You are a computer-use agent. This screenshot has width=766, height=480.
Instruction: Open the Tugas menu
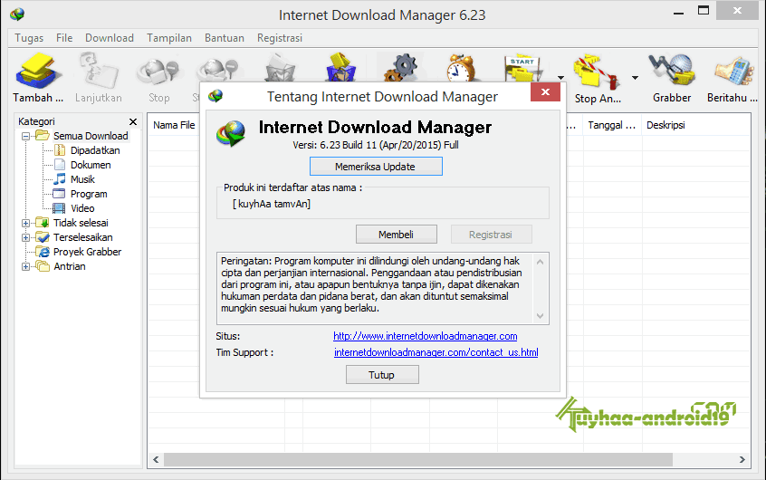pyautogui.click(x=29, y=38)
